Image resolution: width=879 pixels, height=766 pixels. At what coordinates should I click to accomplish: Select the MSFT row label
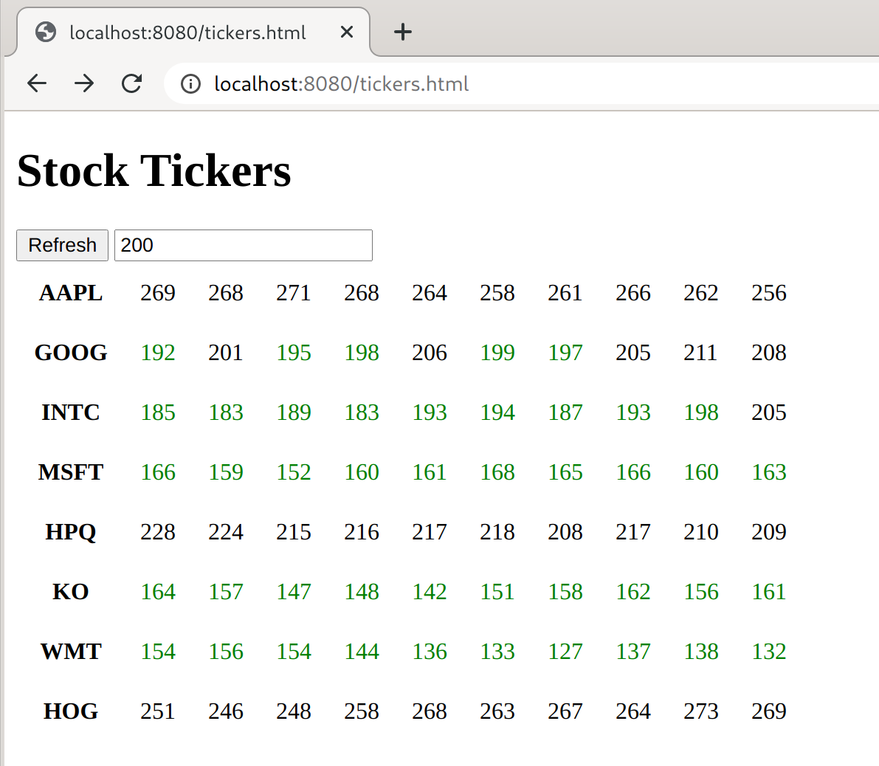(71, 472)
